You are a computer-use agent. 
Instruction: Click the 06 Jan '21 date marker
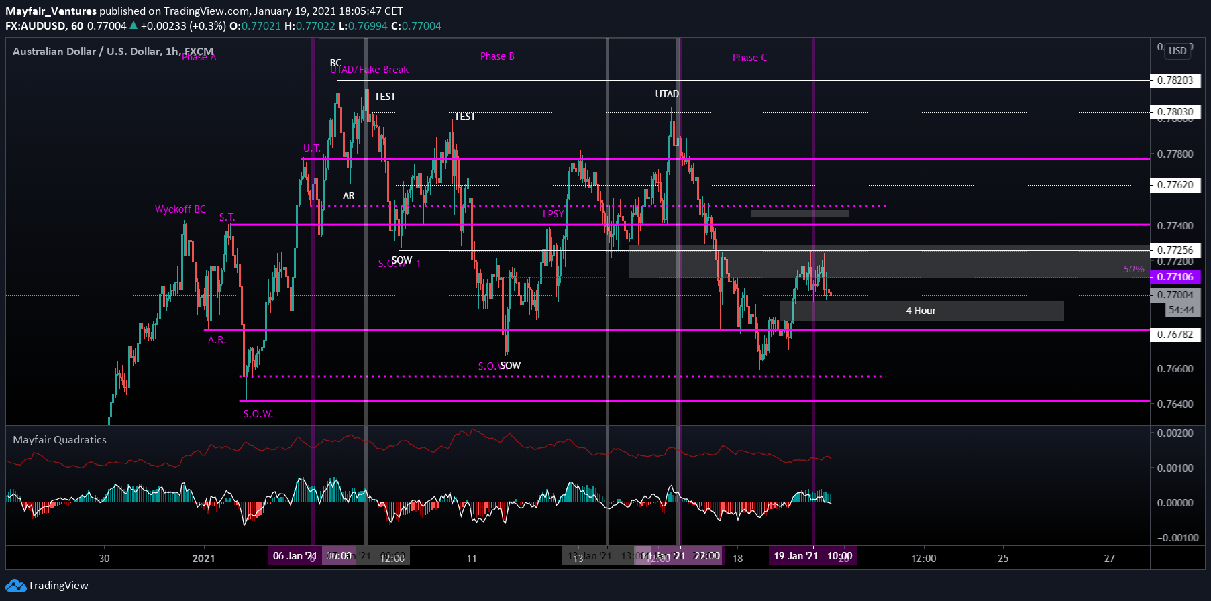(295, 556)
